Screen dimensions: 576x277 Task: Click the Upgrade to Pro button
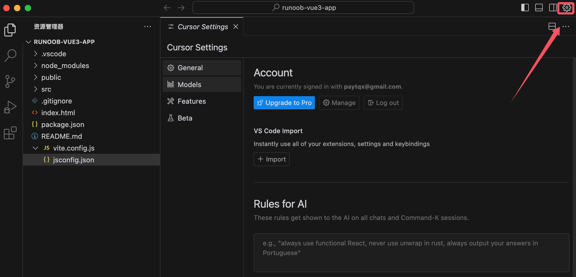pyautogui.click(x=284, y=103)
